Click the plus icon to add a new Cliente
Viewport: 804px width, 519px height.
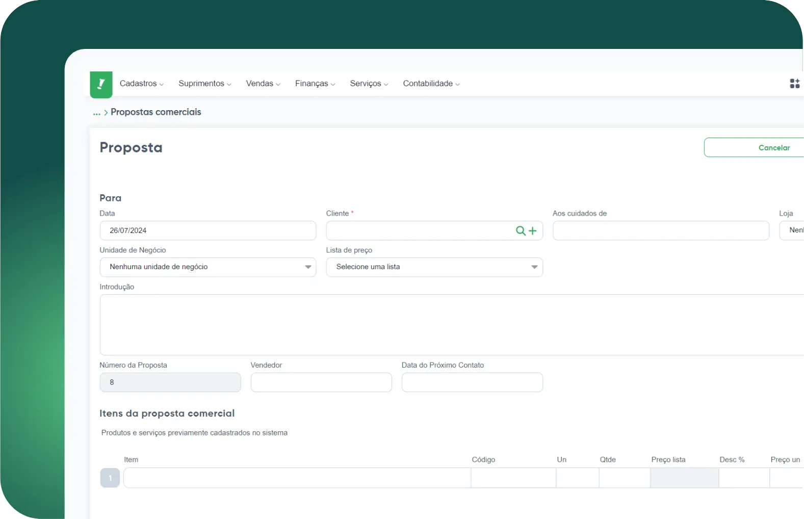533,231
